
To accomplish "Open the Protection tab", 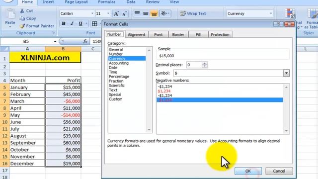I will click(x=220, y=34).
